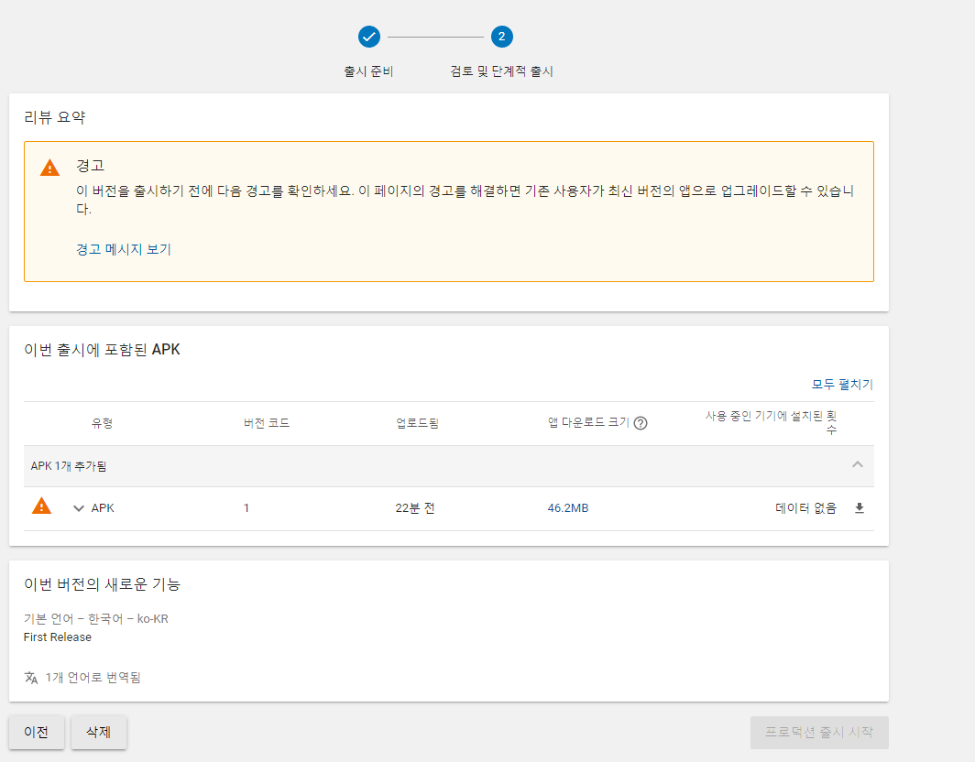The image size is (975, 762).
Task: Open the 46.2MB download size link
Action: point(568,508)
